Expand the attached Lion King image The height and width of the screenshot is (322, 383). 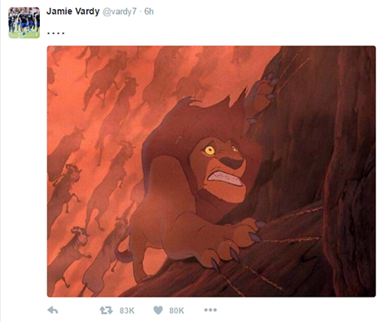click(x=211, y=171)
